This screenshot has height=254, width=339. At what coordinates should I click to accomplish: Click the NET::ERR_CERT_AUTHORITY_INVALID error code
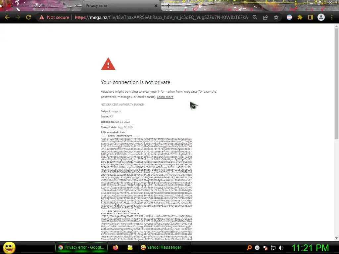coord(122,105)
